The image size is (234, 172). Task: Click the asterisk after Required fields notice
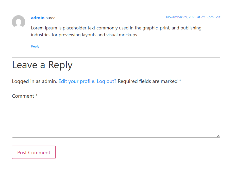point(180,81)
